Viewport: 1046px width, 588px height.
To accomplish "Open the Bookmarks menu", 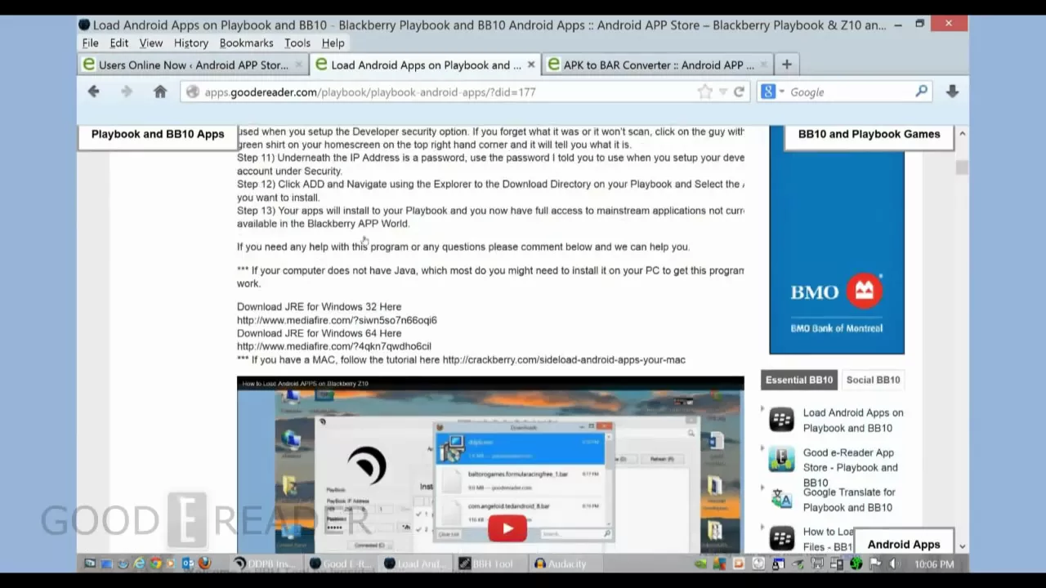I will 246,42.
